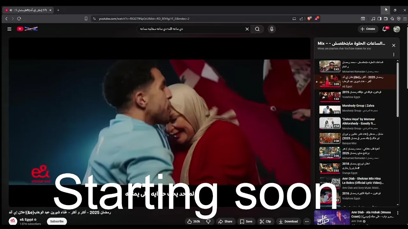
Task: Clear the search query with the X
Action: point(247,29)
